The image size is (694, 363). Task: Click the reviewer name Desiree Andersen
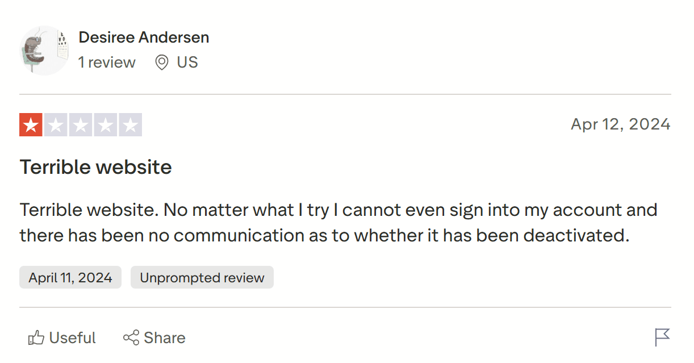click(144, 37)
